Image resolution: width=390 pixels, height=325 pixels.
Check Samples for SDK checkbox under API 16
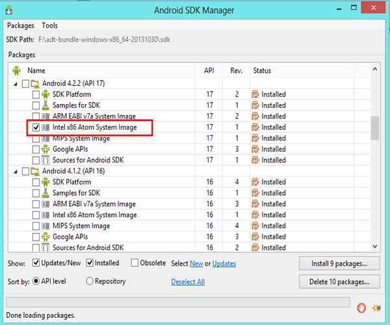click(36, 193)
